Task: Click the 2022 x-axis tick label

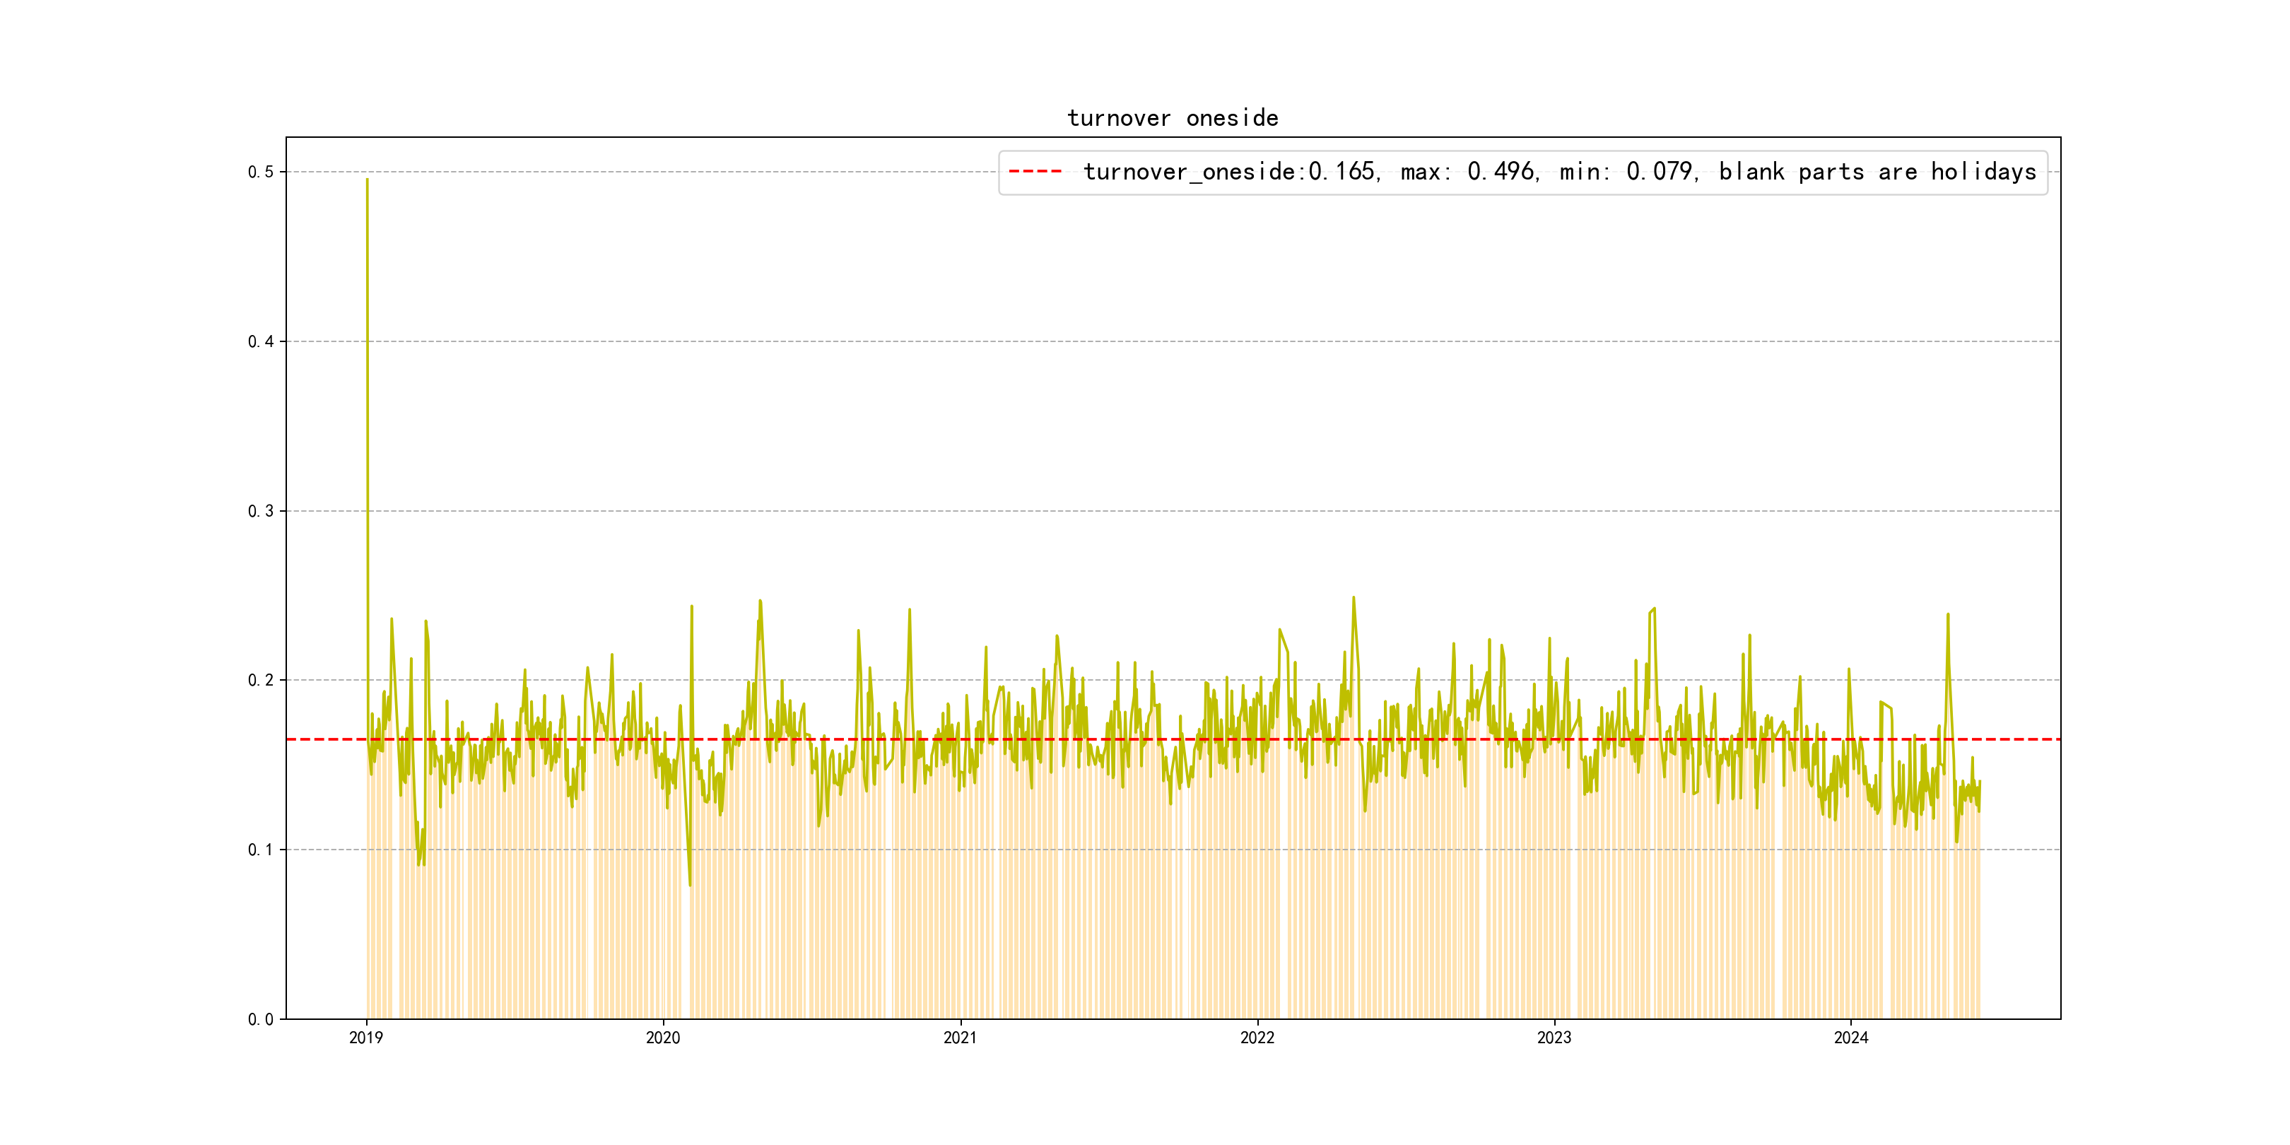Action: point(1257,1038)
